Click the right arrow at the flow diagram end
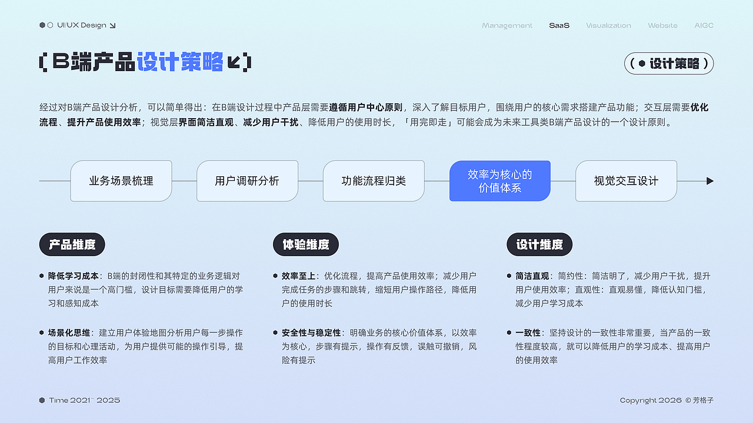The height and width of the screenshot is (423, 753). tap(709, 181)
